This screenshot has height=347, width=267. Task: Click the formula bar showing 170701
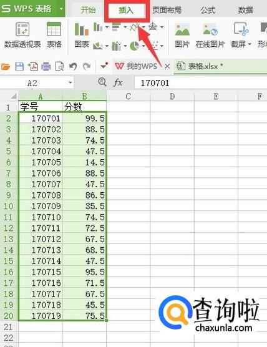point(200,83)
